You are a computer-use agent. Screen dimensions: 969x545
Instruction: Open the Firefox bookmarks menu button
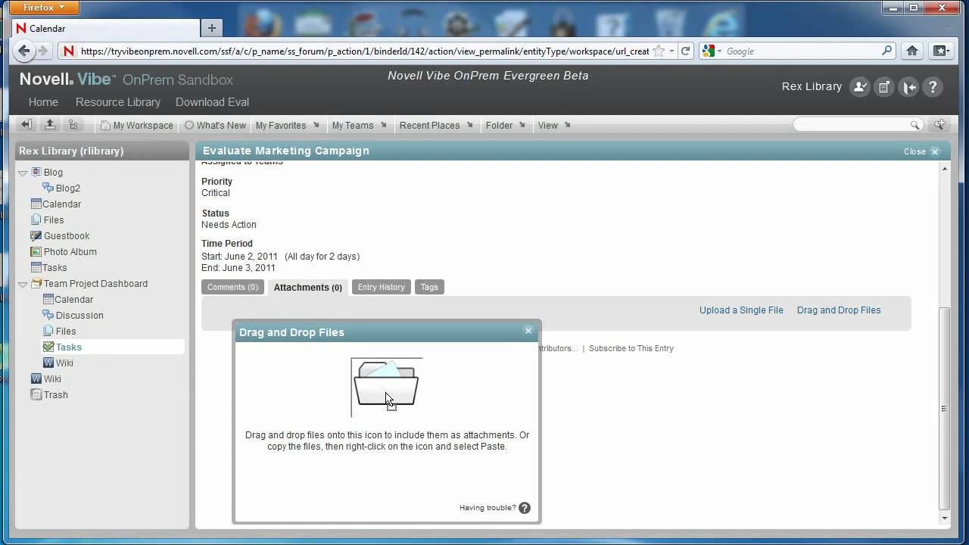[940, 51]
